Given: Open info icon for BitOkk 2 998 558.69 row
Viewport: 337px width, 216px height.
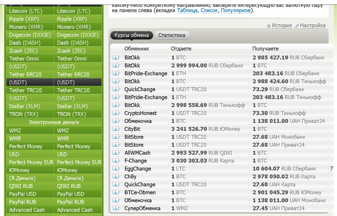Looking at the screenshot, I should pyautogui.click(x=116, y=105).
